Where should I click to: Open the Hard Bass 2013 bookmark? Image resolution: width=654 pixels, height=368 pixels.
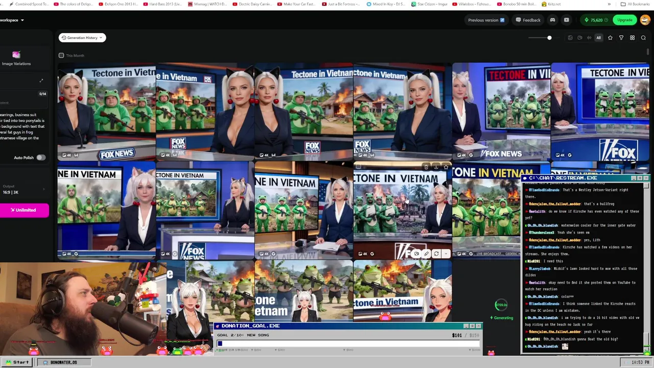(162, 4)
